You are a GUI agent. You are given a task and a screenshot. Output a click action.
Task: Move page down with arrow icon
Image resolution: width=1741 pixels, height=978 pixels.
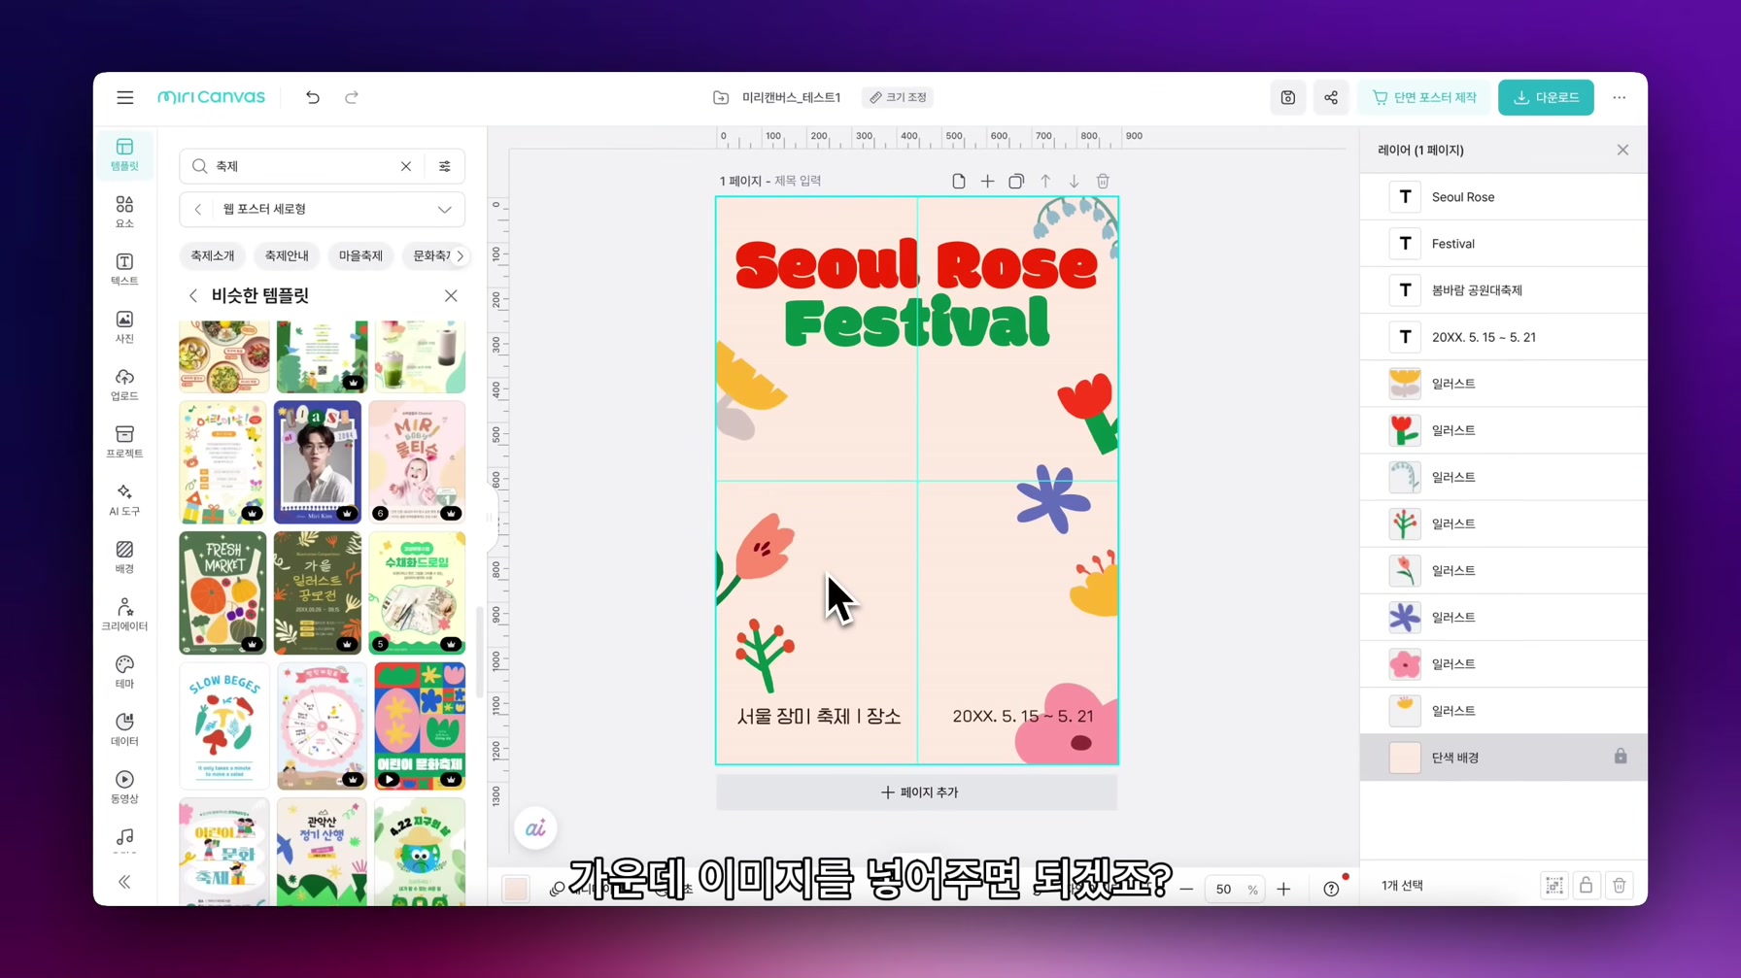pos(1074,181)
